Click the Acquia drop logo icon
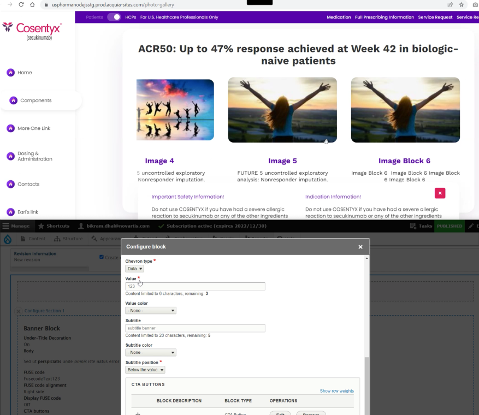Screen dimensions: 479x415 [8, 239]
